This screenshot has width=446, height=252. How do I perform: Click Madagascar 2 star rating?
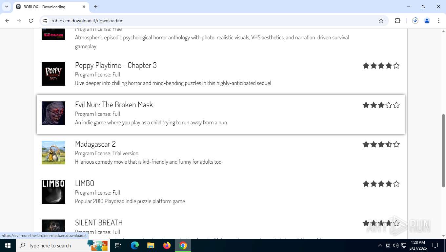pyautogui.click(x=381, y=144)
